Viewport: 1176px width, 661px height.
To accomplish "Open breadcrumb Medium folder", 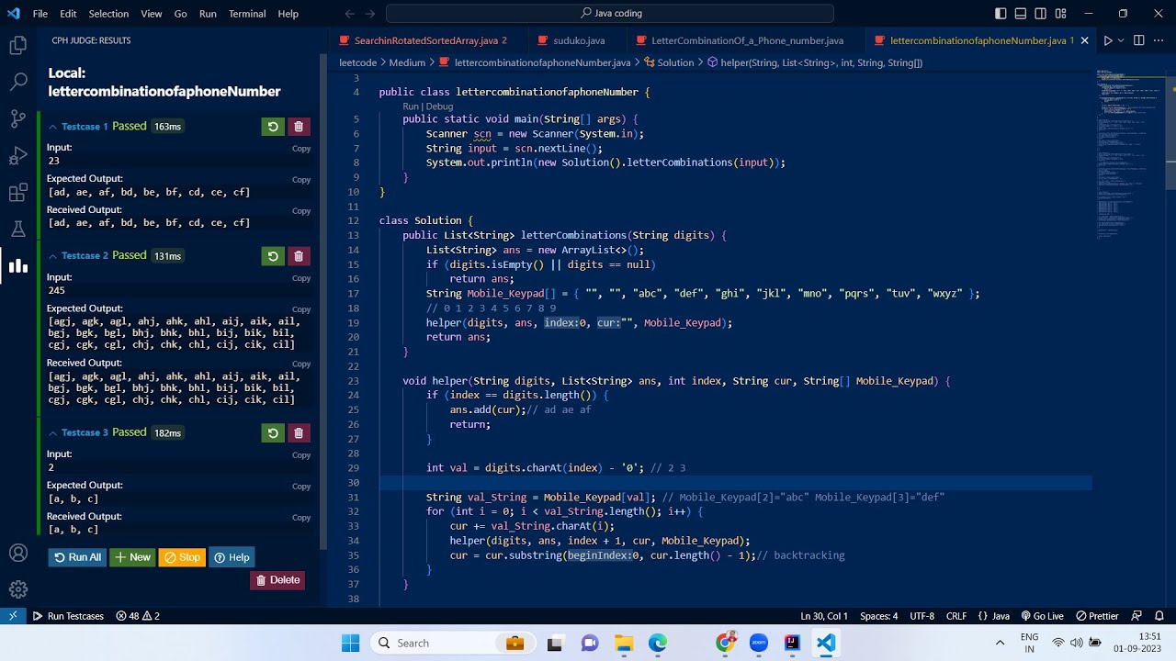I will [x=407, y=62].
